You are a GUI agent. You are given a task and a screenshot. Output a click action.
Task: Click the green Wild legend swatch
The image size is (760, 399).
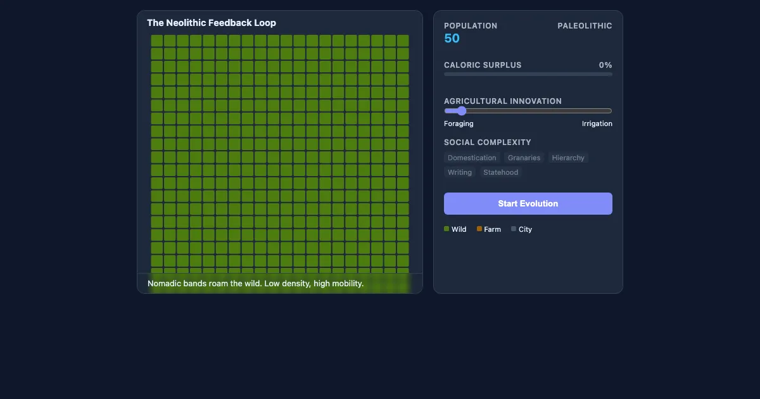pos(446,229)
